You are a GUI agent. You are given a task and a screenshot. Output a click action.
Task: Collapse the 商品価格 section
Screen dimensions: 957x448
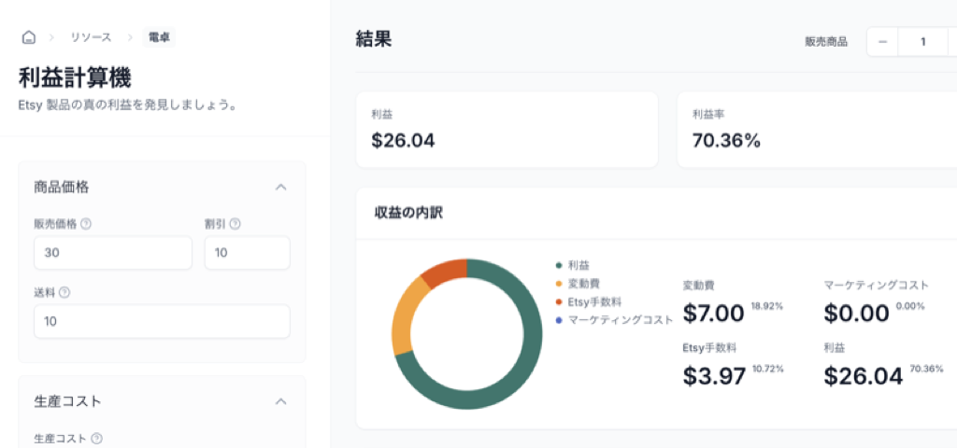coord(280,187)
